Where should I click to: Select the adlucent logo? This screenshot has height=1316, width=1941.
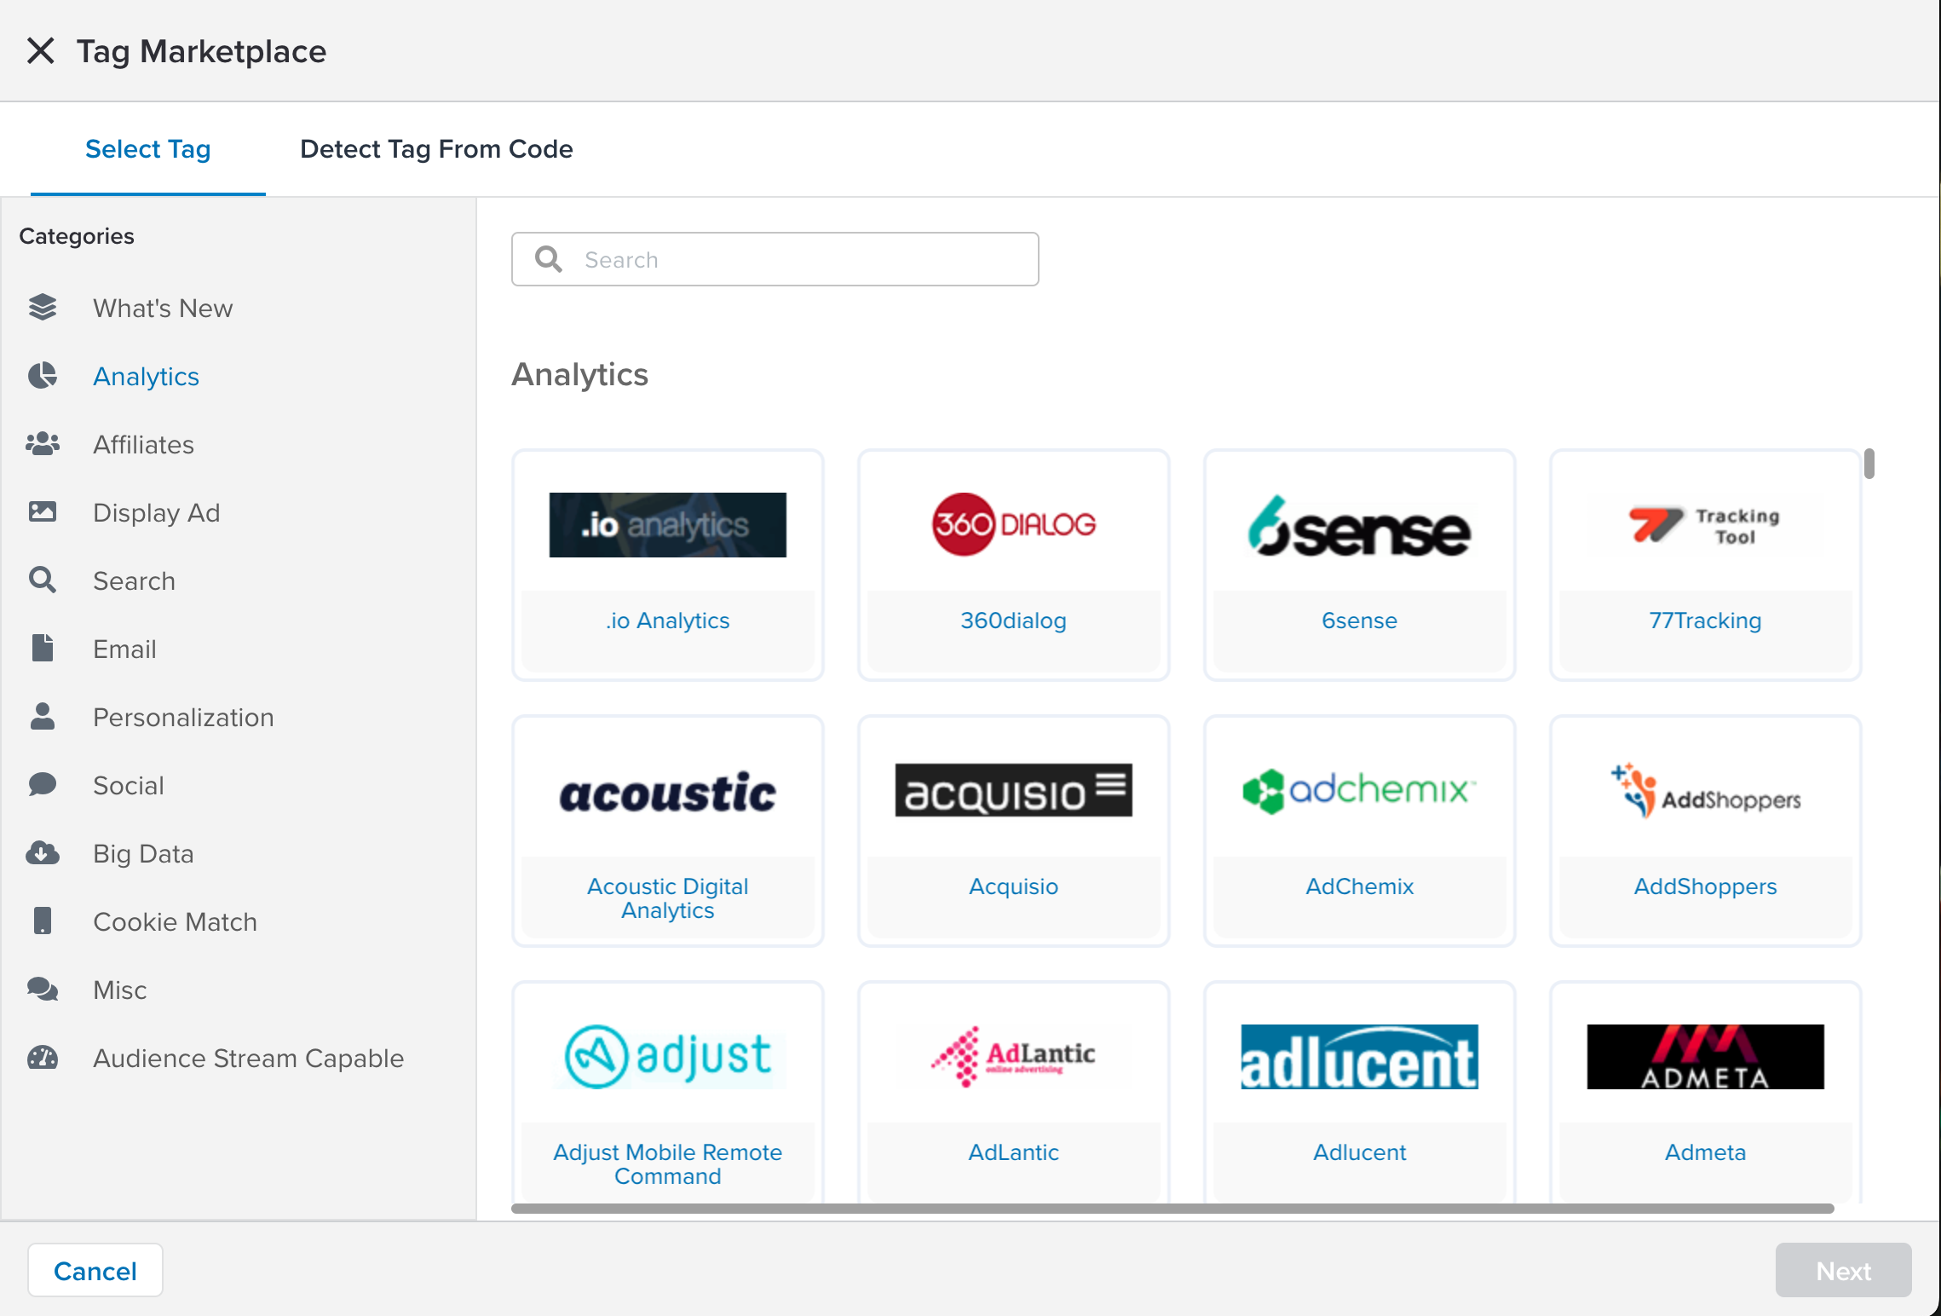(x=1360, y=1057)
